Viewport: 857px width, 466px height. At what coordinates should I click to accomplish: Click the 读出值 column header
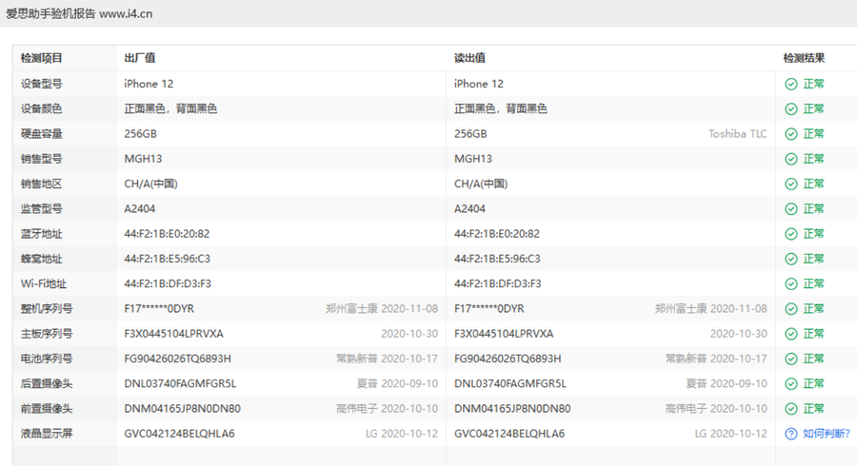pos(470,58)
